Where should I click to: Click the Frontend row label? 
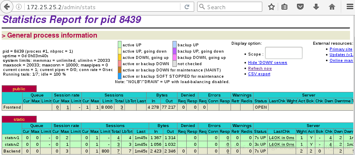12,107
